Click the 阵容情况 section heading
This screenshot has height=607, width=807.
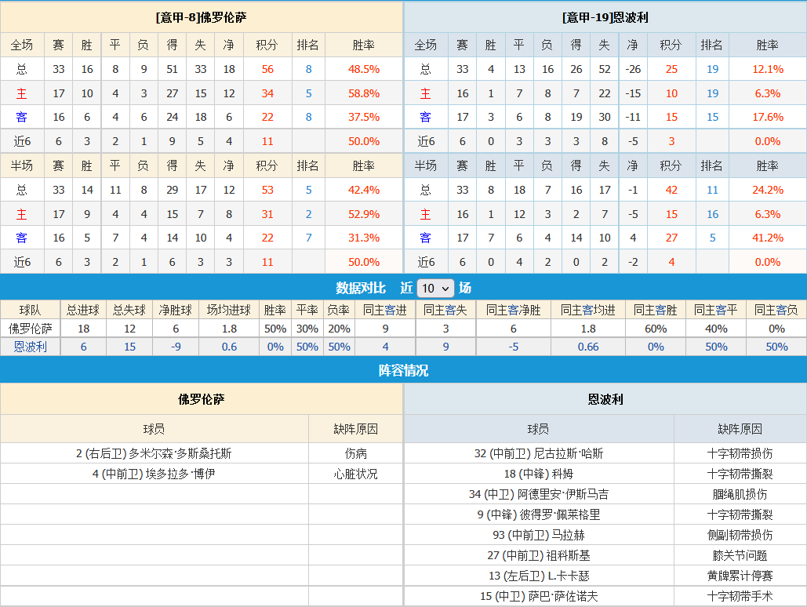coord(403,371)
